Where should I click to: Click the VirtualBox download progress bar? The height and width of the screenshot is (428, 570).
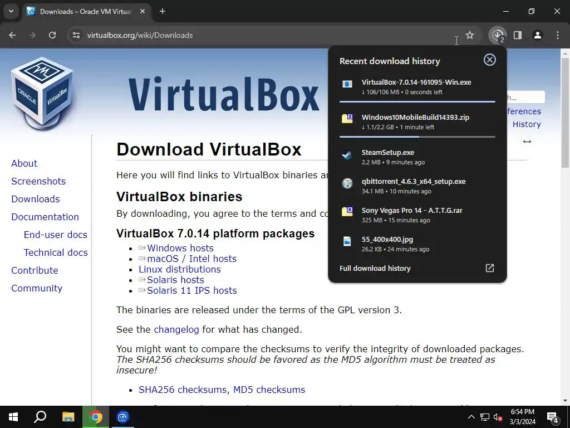pyautogui.click(x=417, y=101)
